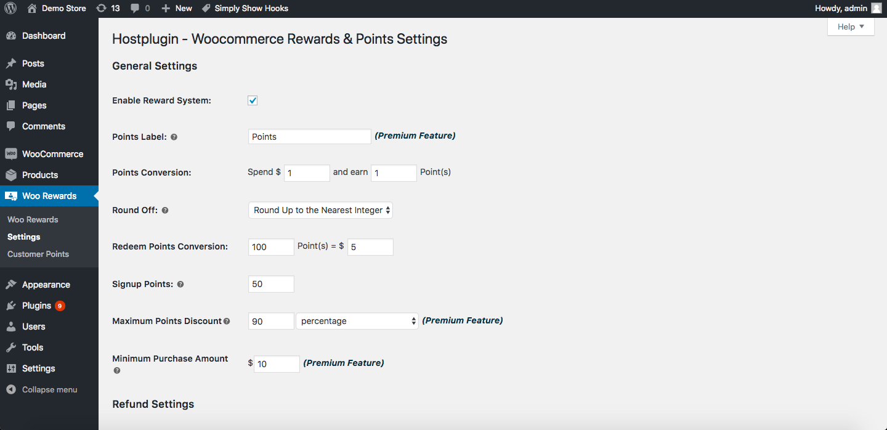Toggle the Enable Reward System checkbox
Image resolution: width=887 pixels, height=430 pixels.
tap(253, 100)
